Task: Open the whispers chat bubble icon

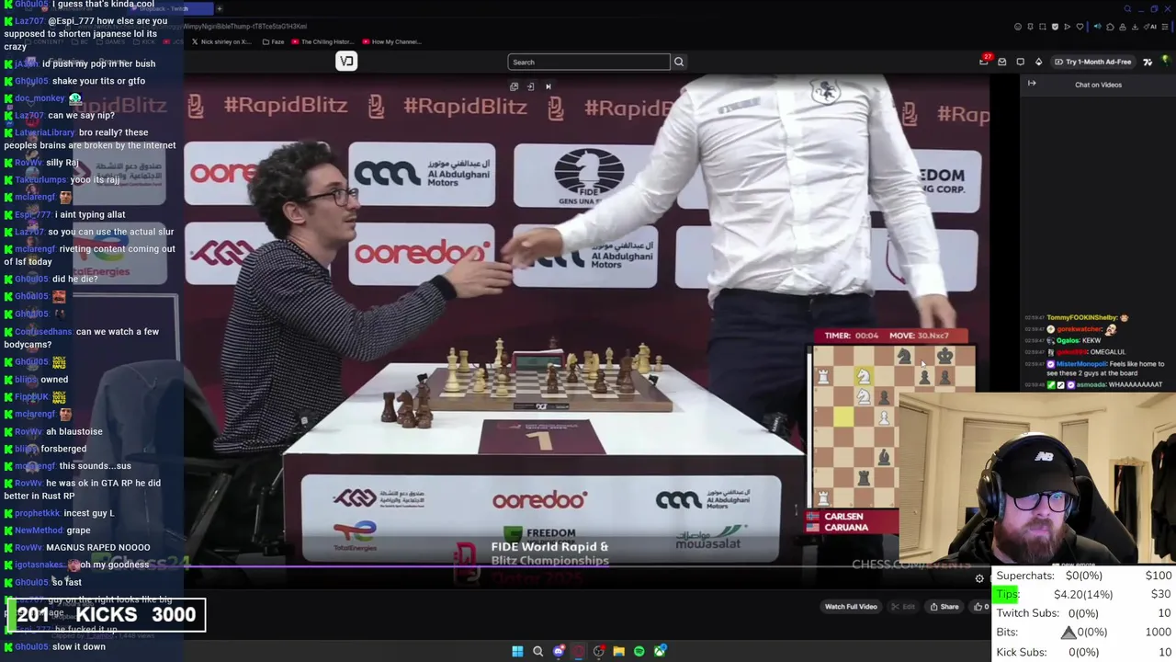Action: [x=1020, y=62]
